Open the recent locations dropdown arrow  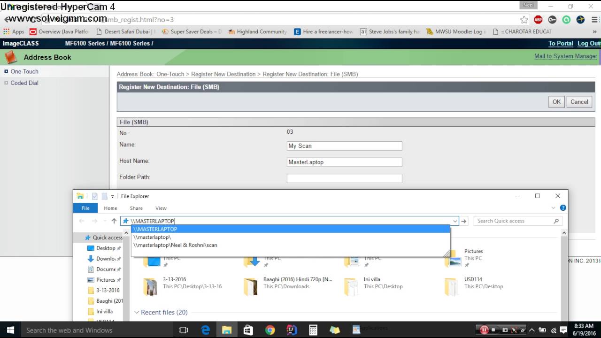[x=104, y=221]
